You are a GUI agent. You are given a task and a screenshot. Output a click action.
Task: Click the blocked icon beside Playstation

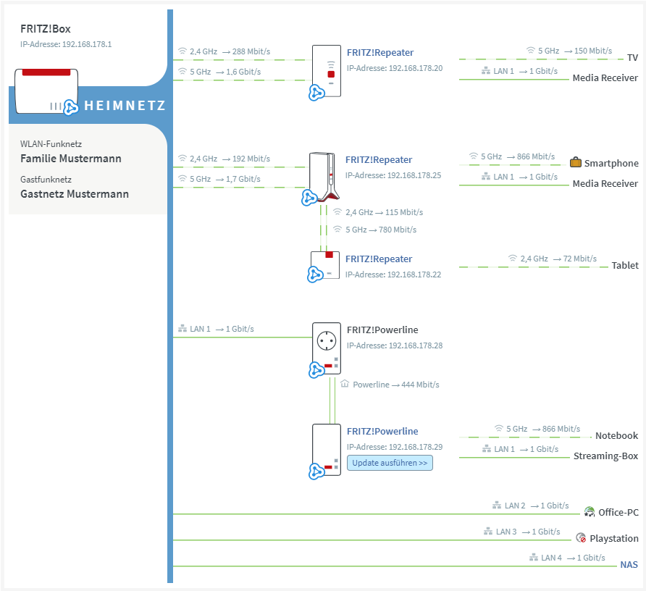581,537
